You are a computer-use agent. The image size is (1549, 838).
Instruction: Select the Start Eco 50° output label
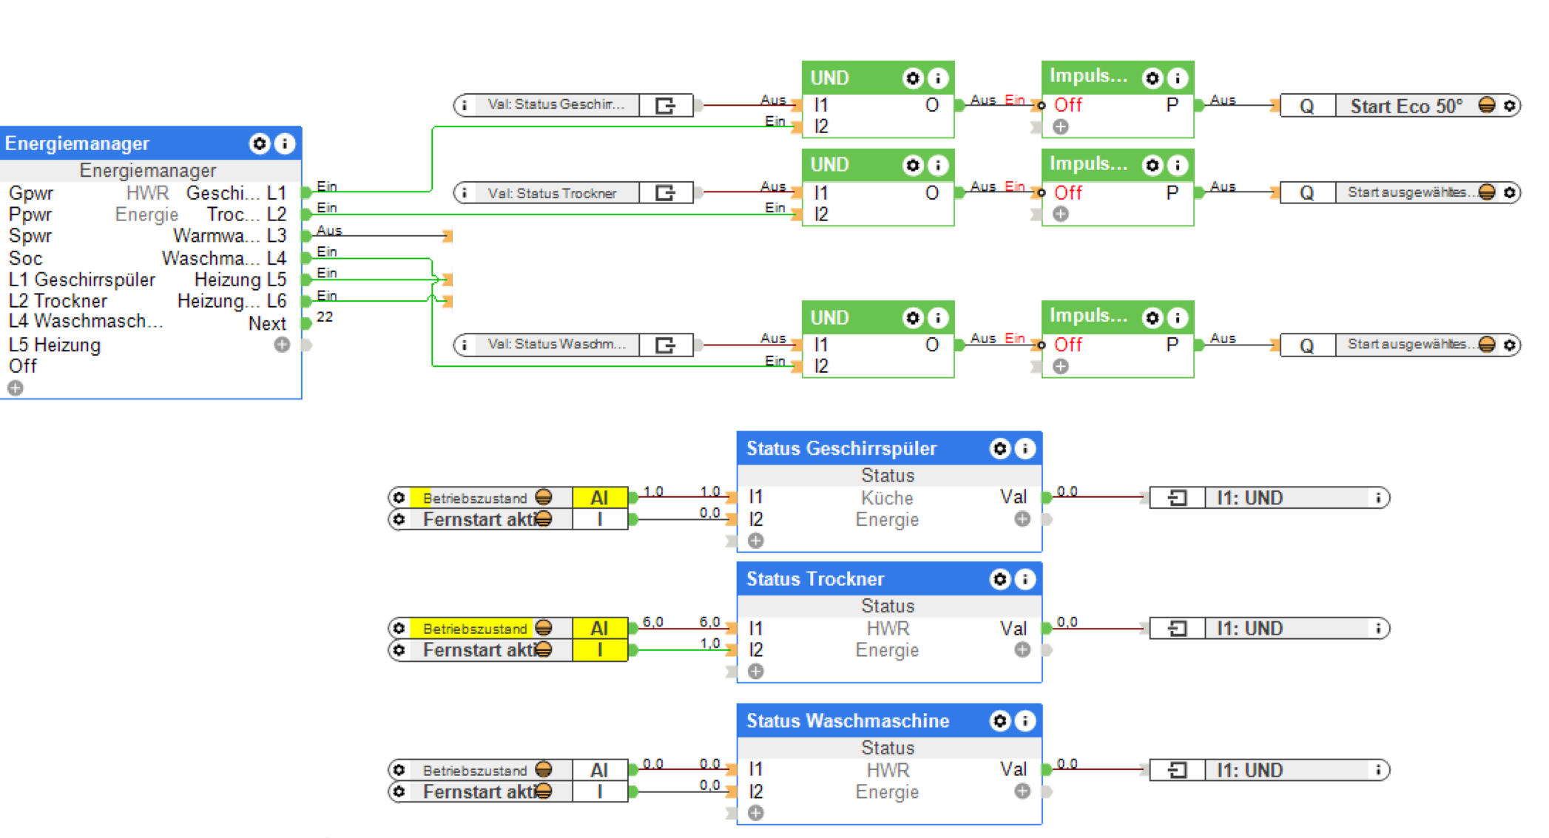[1405, 106]
